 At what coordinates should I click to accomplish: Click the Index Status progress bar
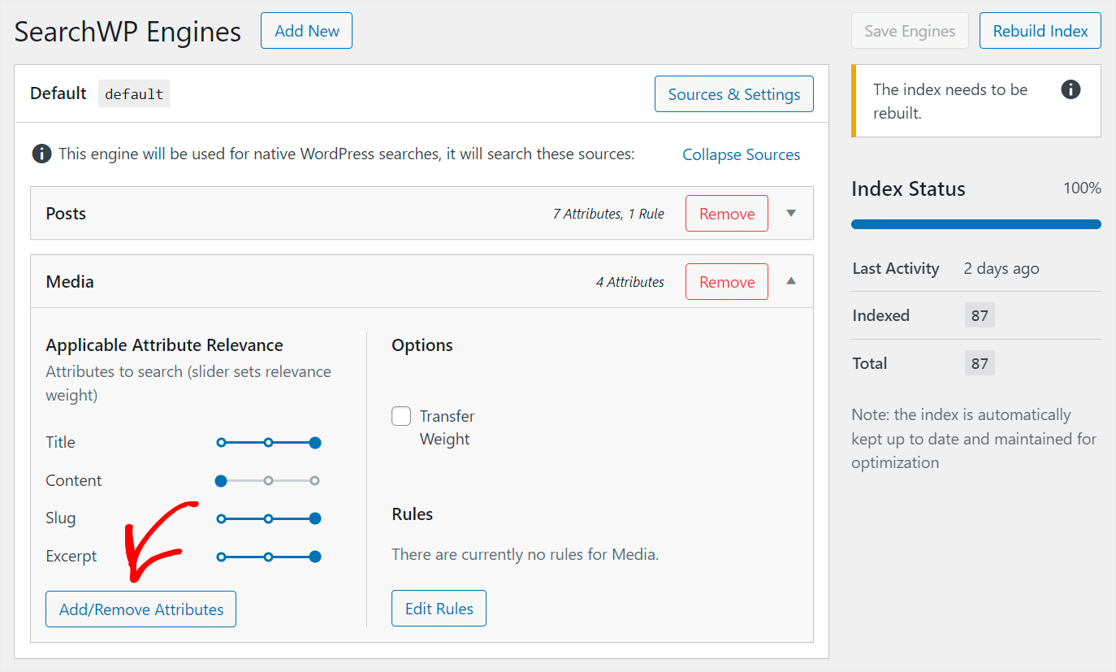tap(976, 224)
